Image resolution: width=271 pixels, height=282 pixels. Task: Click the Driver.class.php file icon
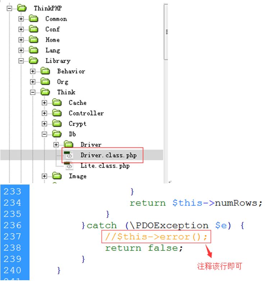pyautogui.click(x=69, y=155)
